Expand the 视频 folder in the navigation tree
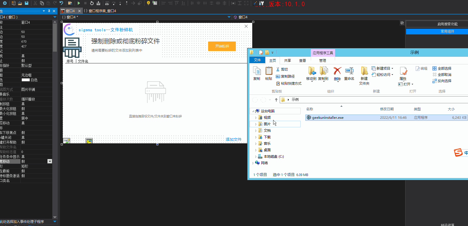This screenshot has width=468, height=226. point(256,118)
